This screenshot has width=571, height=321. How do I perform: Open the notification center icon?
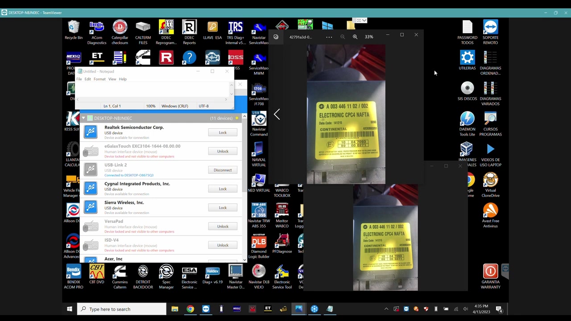499,309
